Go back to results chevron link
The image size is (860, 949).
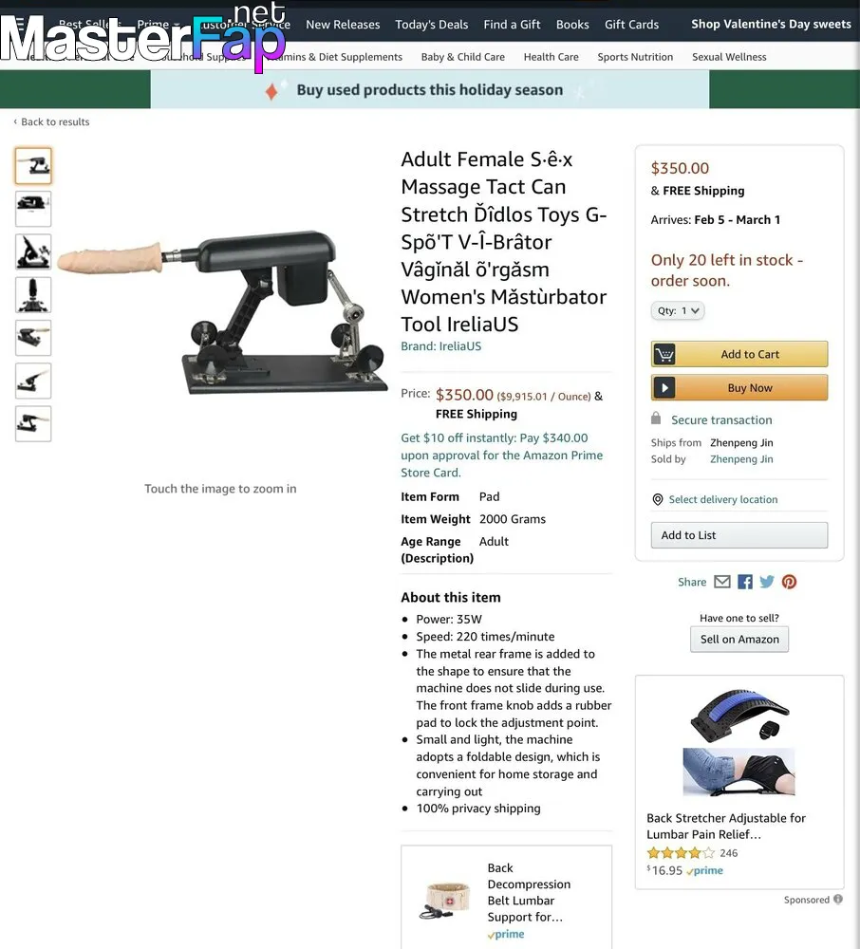tap(51, 121)
